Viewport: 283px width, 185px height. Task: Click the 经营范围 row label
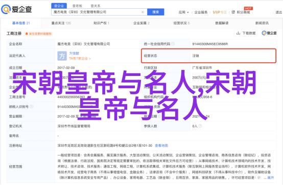coord(15,167)
